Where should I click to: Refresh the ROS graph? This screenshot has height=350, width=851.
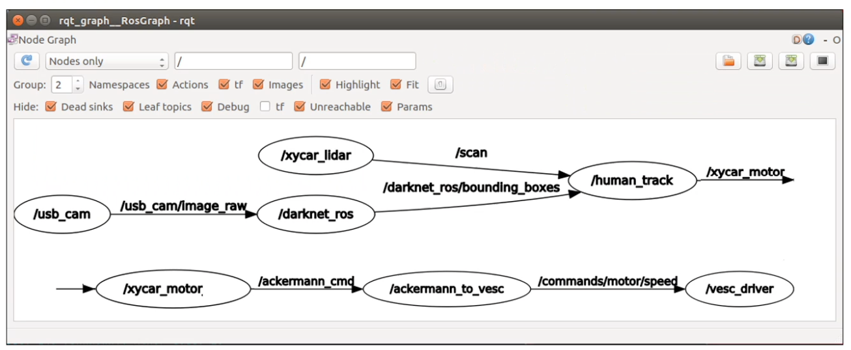click(x=27, y=61)
